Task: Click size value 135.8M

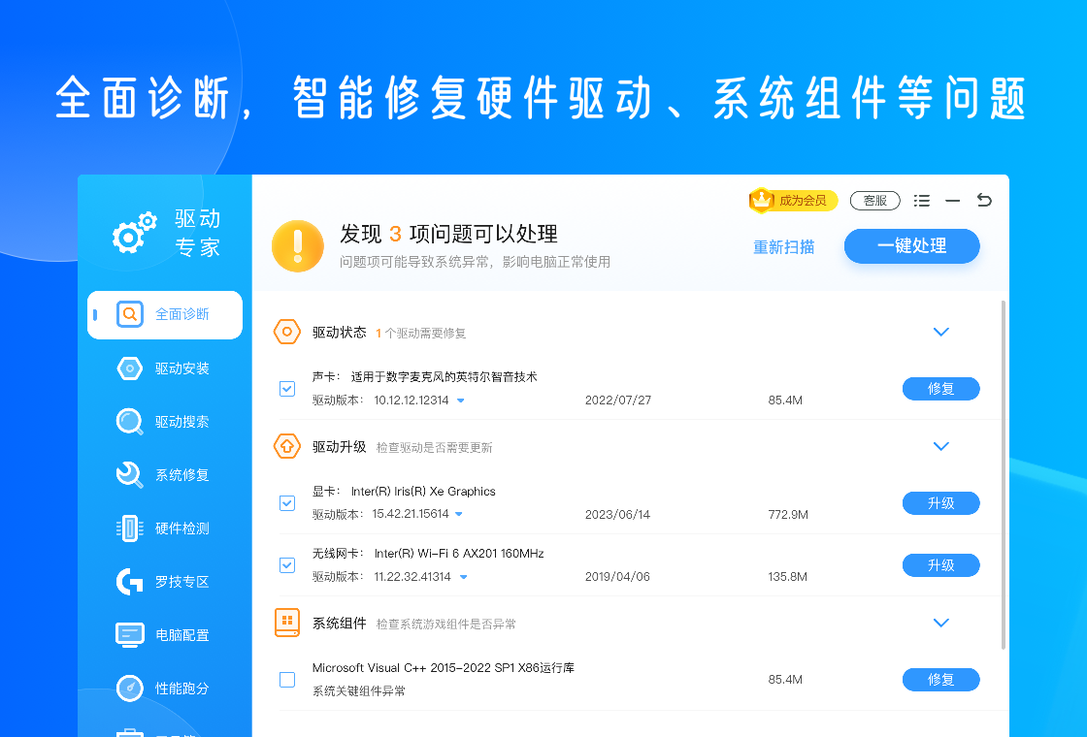Action: [787, 577]
